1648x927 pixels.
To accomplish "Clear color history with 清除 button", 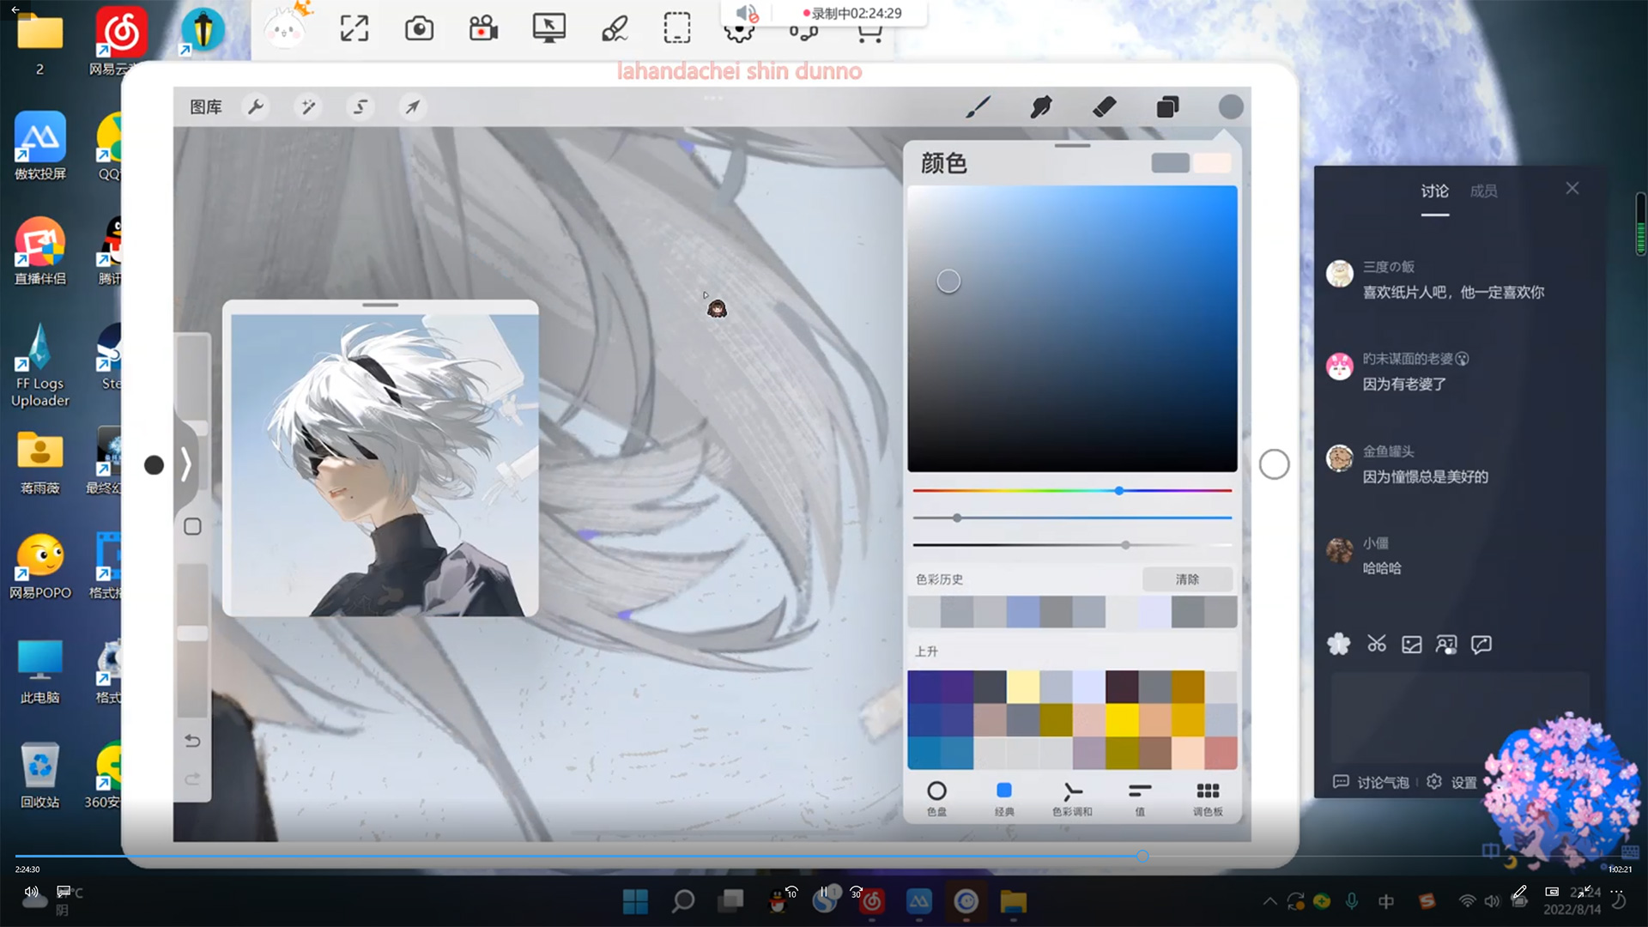I will point(1187,579).
